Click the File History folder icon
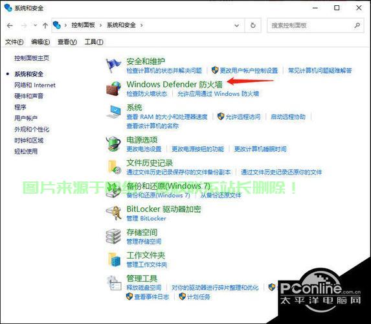 coord(114,167)
